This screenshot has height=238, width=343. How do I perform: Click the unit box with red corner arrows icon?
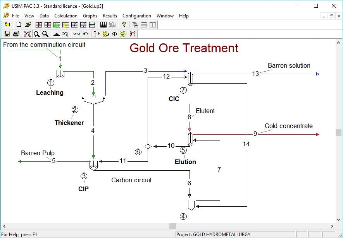click(x=132, y=34)
